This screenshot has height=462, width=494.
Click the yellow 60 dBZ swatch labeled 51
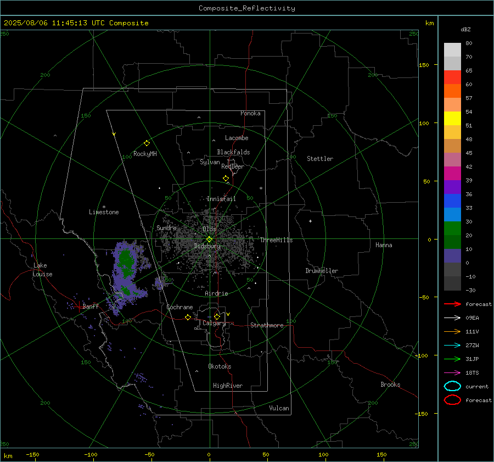point(452,118)
